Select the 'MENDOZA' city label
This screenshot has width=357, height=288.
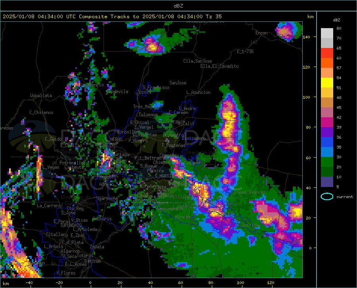106,145
